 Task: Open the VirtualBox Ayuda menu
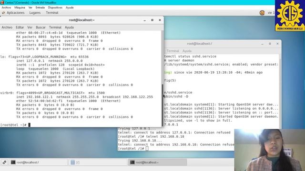[70, 8]
